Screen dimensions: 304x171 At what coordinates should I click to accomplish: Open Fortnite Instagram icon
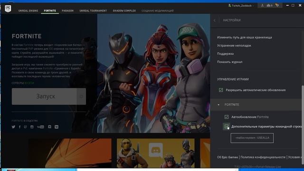pyautogui.click(x=32, y=127)
